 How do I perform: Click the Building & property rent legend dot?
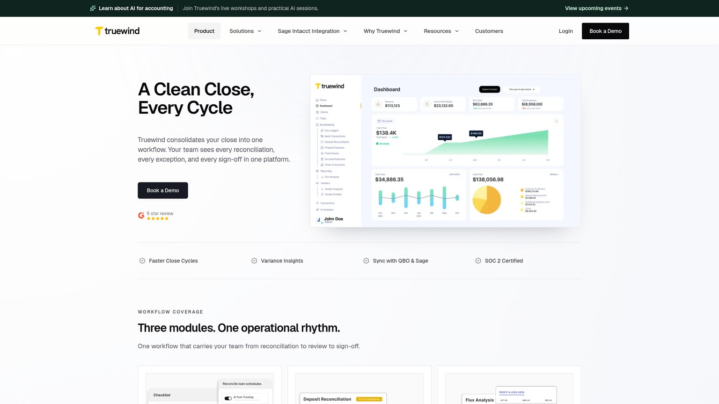pyautogui.click(x=522, y=203)
